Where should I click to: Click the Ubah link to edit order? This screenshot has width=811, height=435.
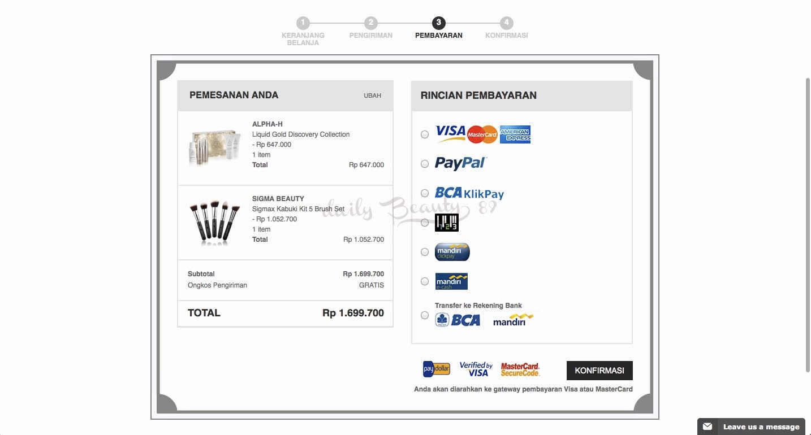click(x=372, y=95)
